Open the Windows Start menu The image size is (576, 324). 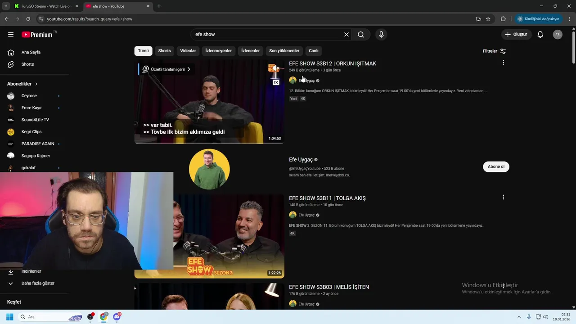point(9,317)
